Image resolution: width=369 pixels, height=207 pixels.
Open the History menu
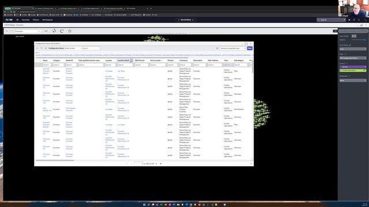[36, 20]
